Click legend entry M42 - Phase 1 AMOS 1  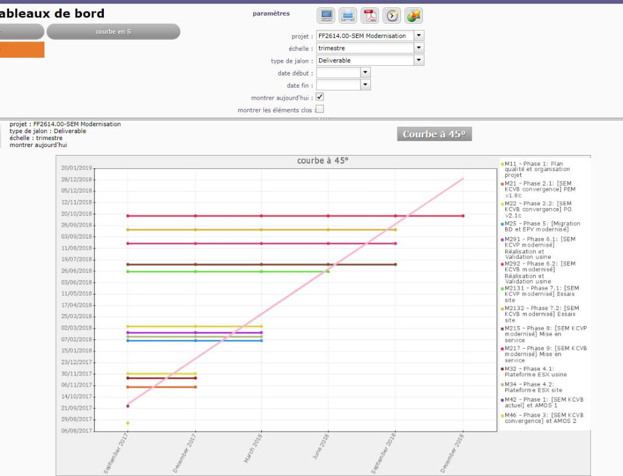(x=542, y=403)
